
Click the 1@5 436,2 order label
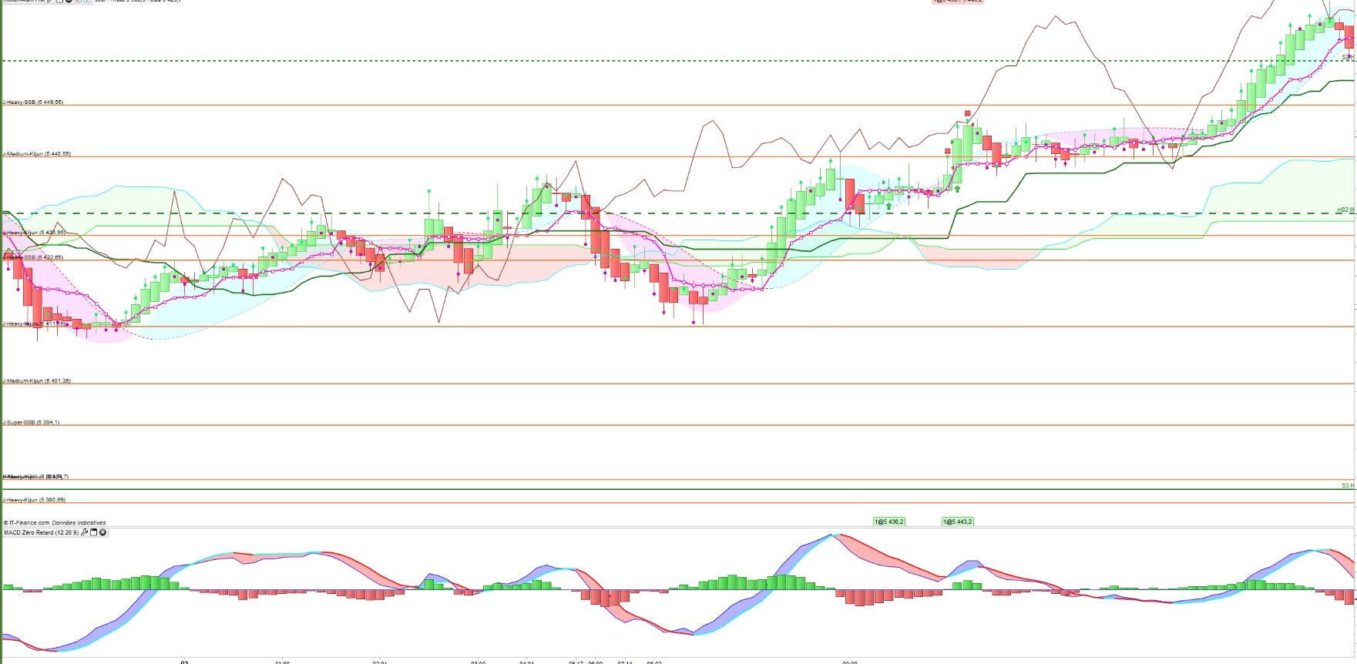tap(889, 521)
